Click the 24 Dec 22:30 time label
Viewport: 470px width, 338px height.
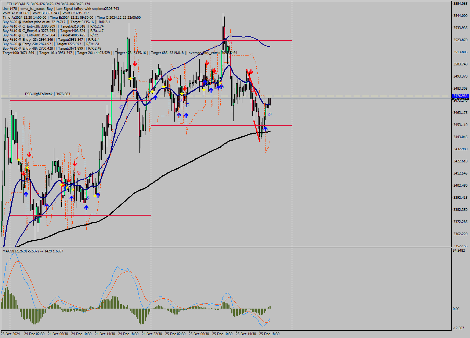pyautogui.click(x=152, y=334)
